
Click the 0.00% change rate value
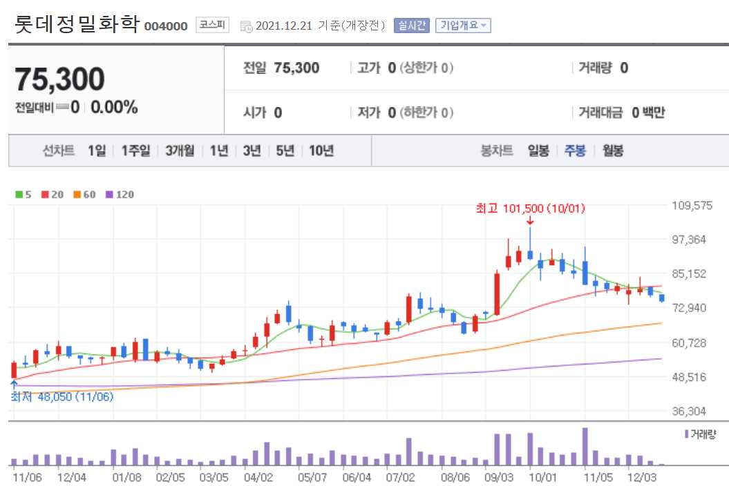point(115,107)
